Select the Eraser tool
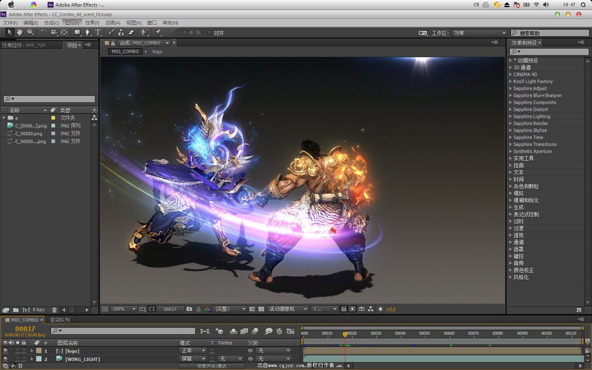The height and width of the screenshot is (370, 592). tap(132, 32)
